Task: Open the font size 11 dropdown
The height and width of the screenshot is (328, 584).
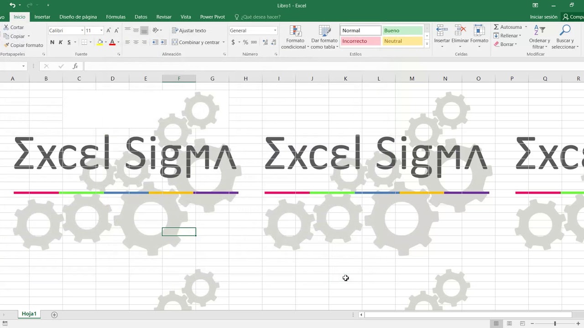Action: tap(101, 31)
